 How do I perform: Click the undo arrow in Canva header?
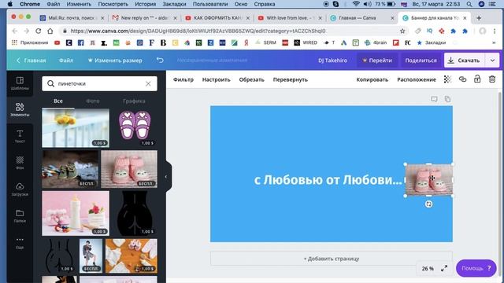[160, 60]
